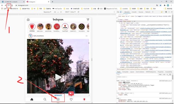Open the WeTransfer bookmark
This screenshot has width=174, height=104.
pos(57,9)
